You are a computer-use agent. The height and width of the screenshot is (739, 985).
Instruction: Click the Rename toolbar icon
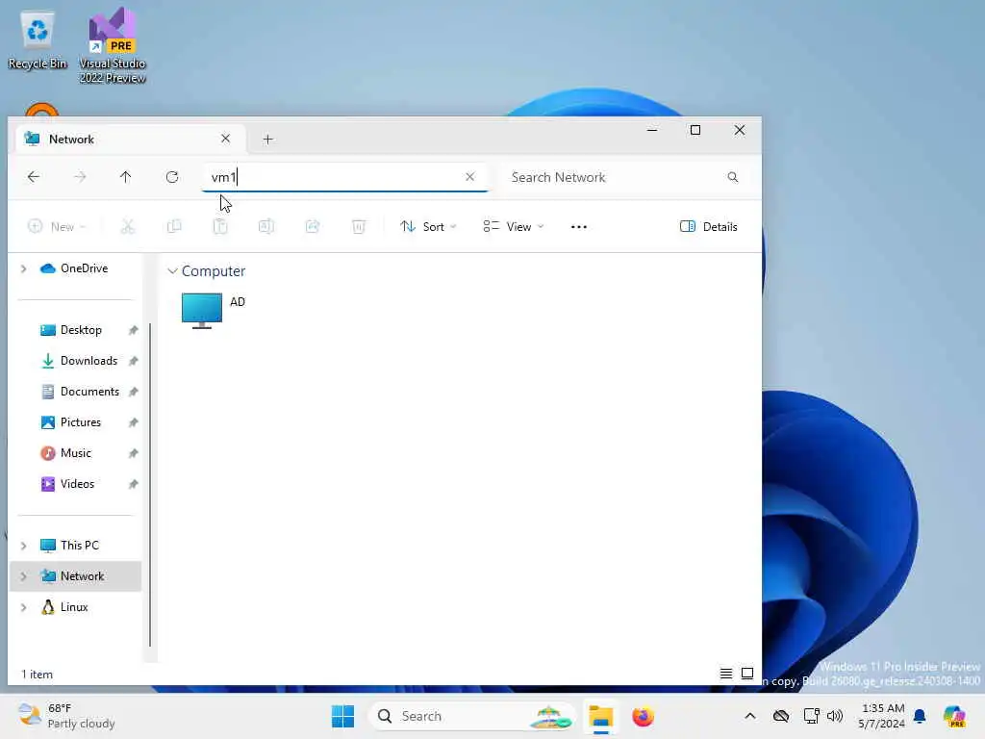tap(266, 226)
